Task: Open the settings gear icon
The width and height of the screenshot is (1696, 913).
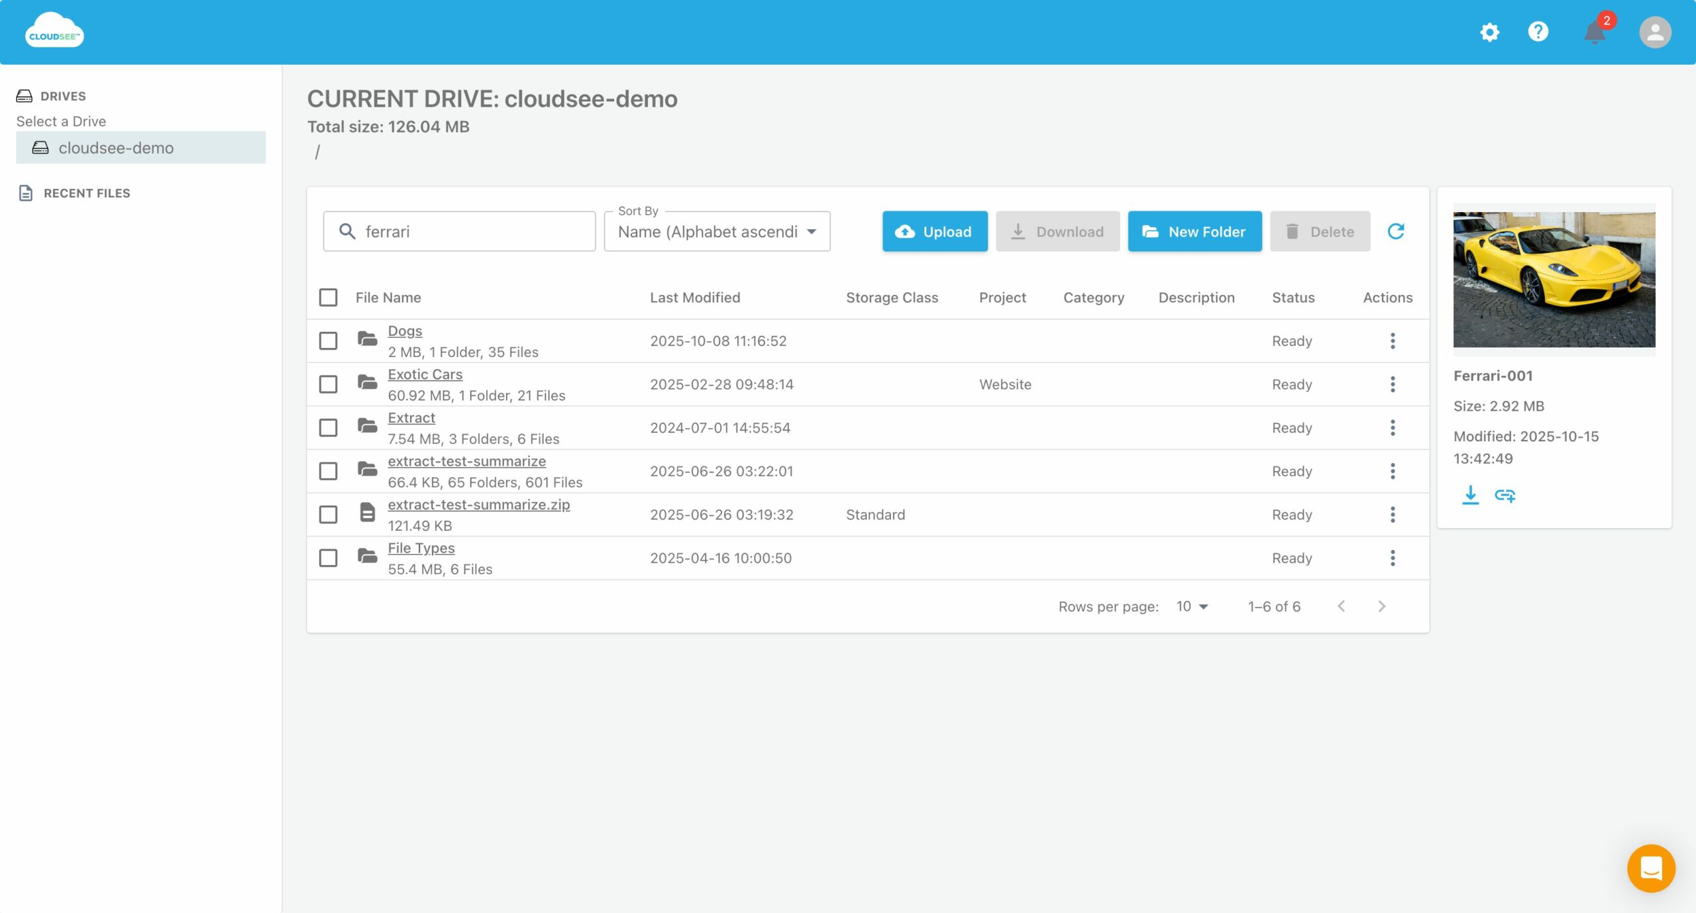Action: 1489,32
